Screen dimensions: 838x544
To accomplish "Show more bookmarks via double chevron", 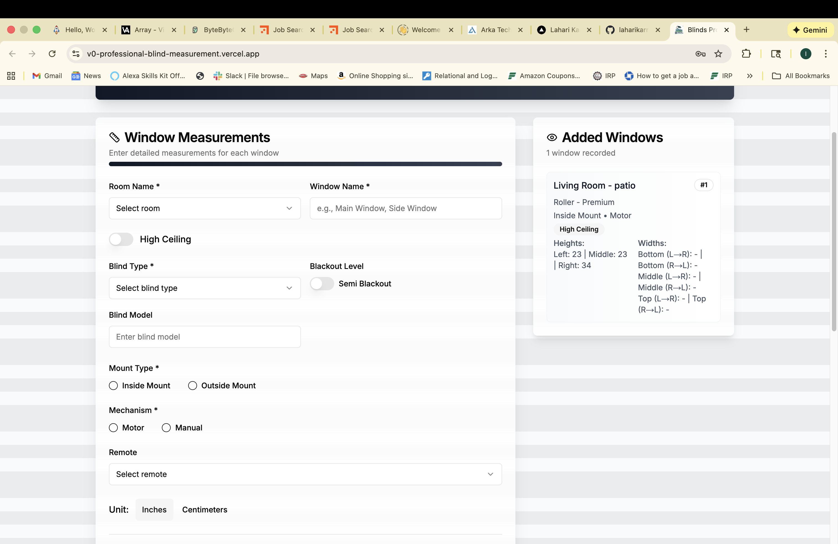I will pos(750,76).
